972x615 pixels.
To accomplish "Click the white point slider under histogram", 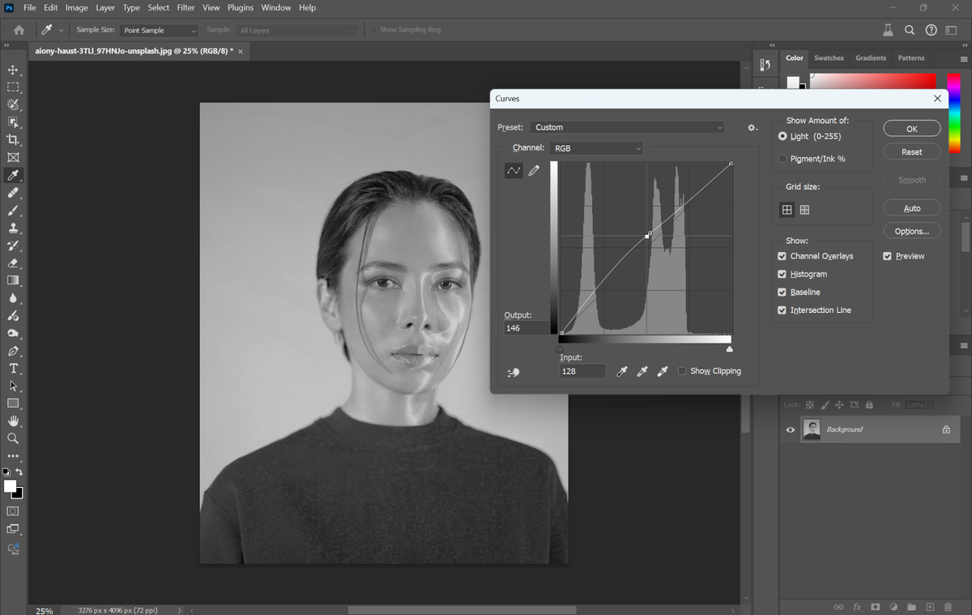I will (730, 348).
